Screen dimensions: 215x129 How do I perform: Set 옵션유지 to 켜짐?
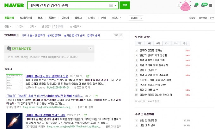tap(61, 26)
